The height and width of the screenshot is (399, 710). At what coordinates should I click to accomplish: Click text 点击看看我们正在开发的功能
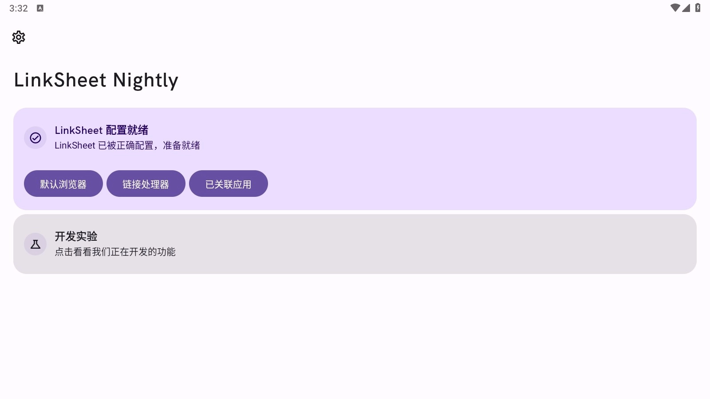pyautogui.click(x=115, y=252)
